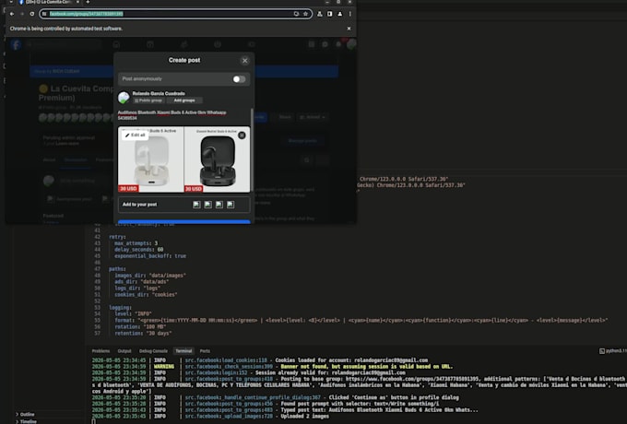Click fourth Add to your post icon

click(231, 205)
